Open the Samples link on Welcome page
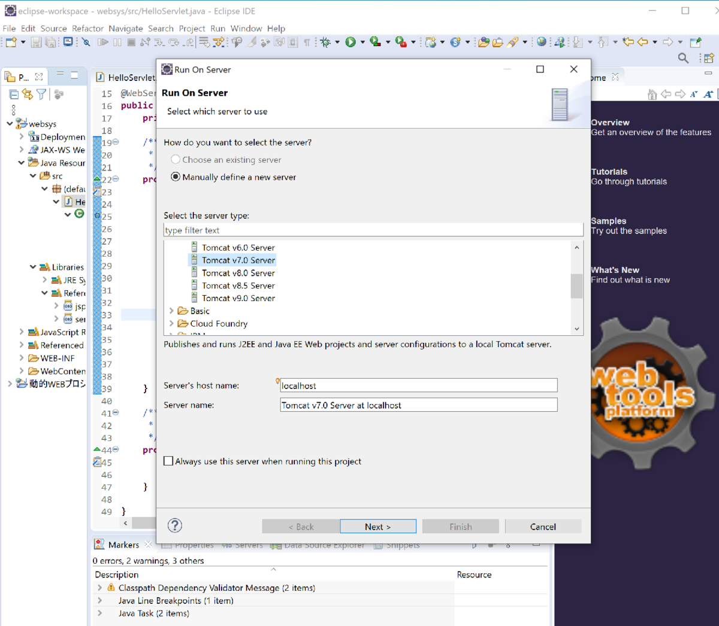Screen dimensions: 719x626 [x=608, y=221]
